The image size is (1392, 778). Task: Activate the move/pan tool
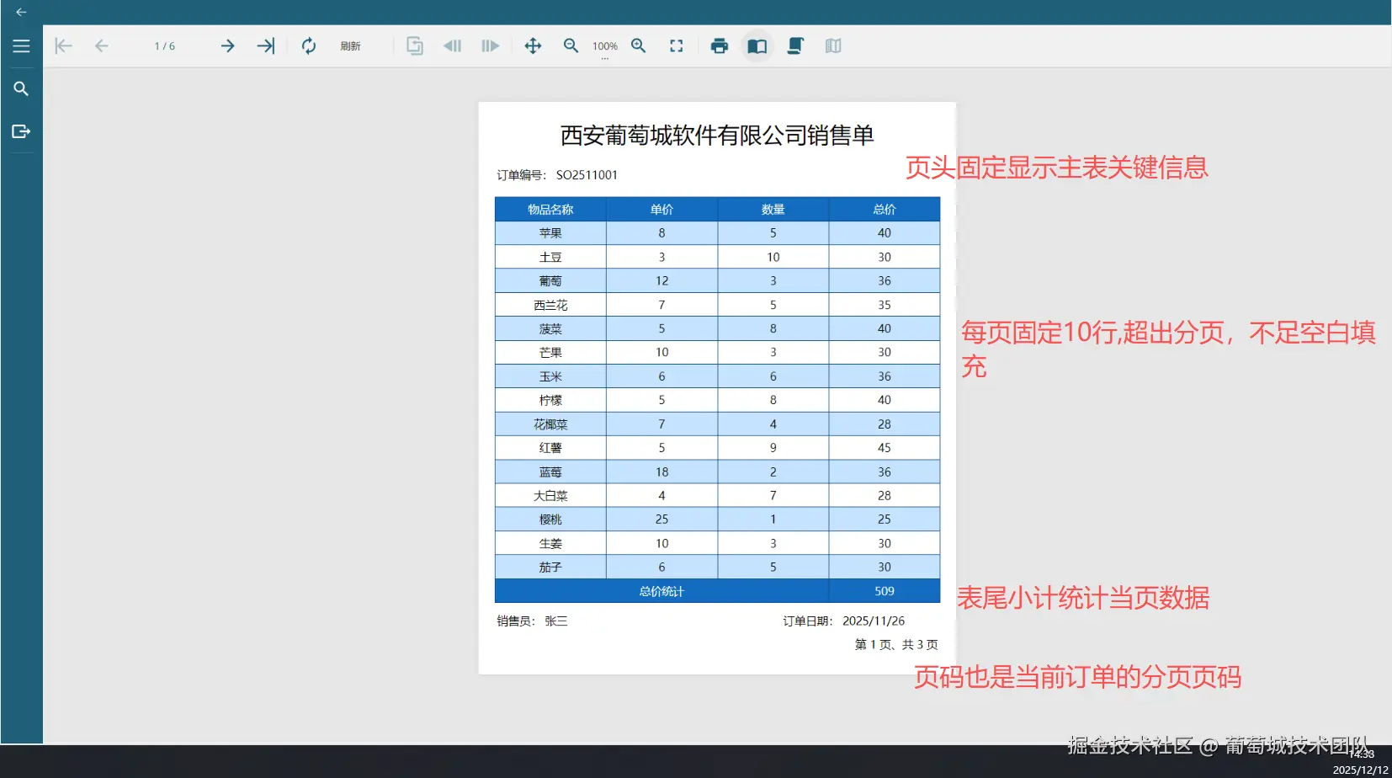click(533, 46)
